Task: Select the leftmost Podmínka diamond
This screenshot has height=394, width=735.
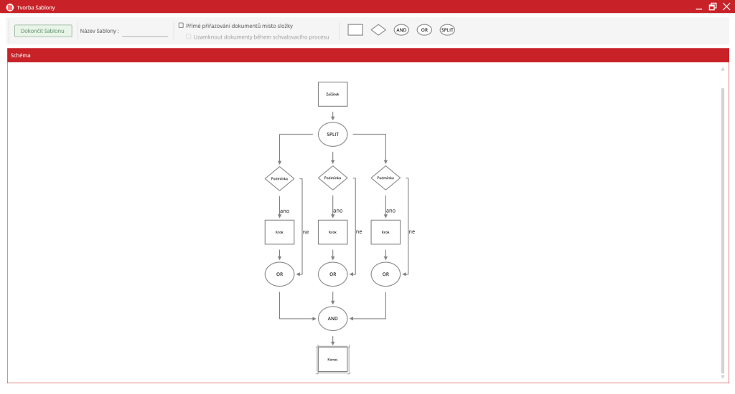Action: click(279, 178)
